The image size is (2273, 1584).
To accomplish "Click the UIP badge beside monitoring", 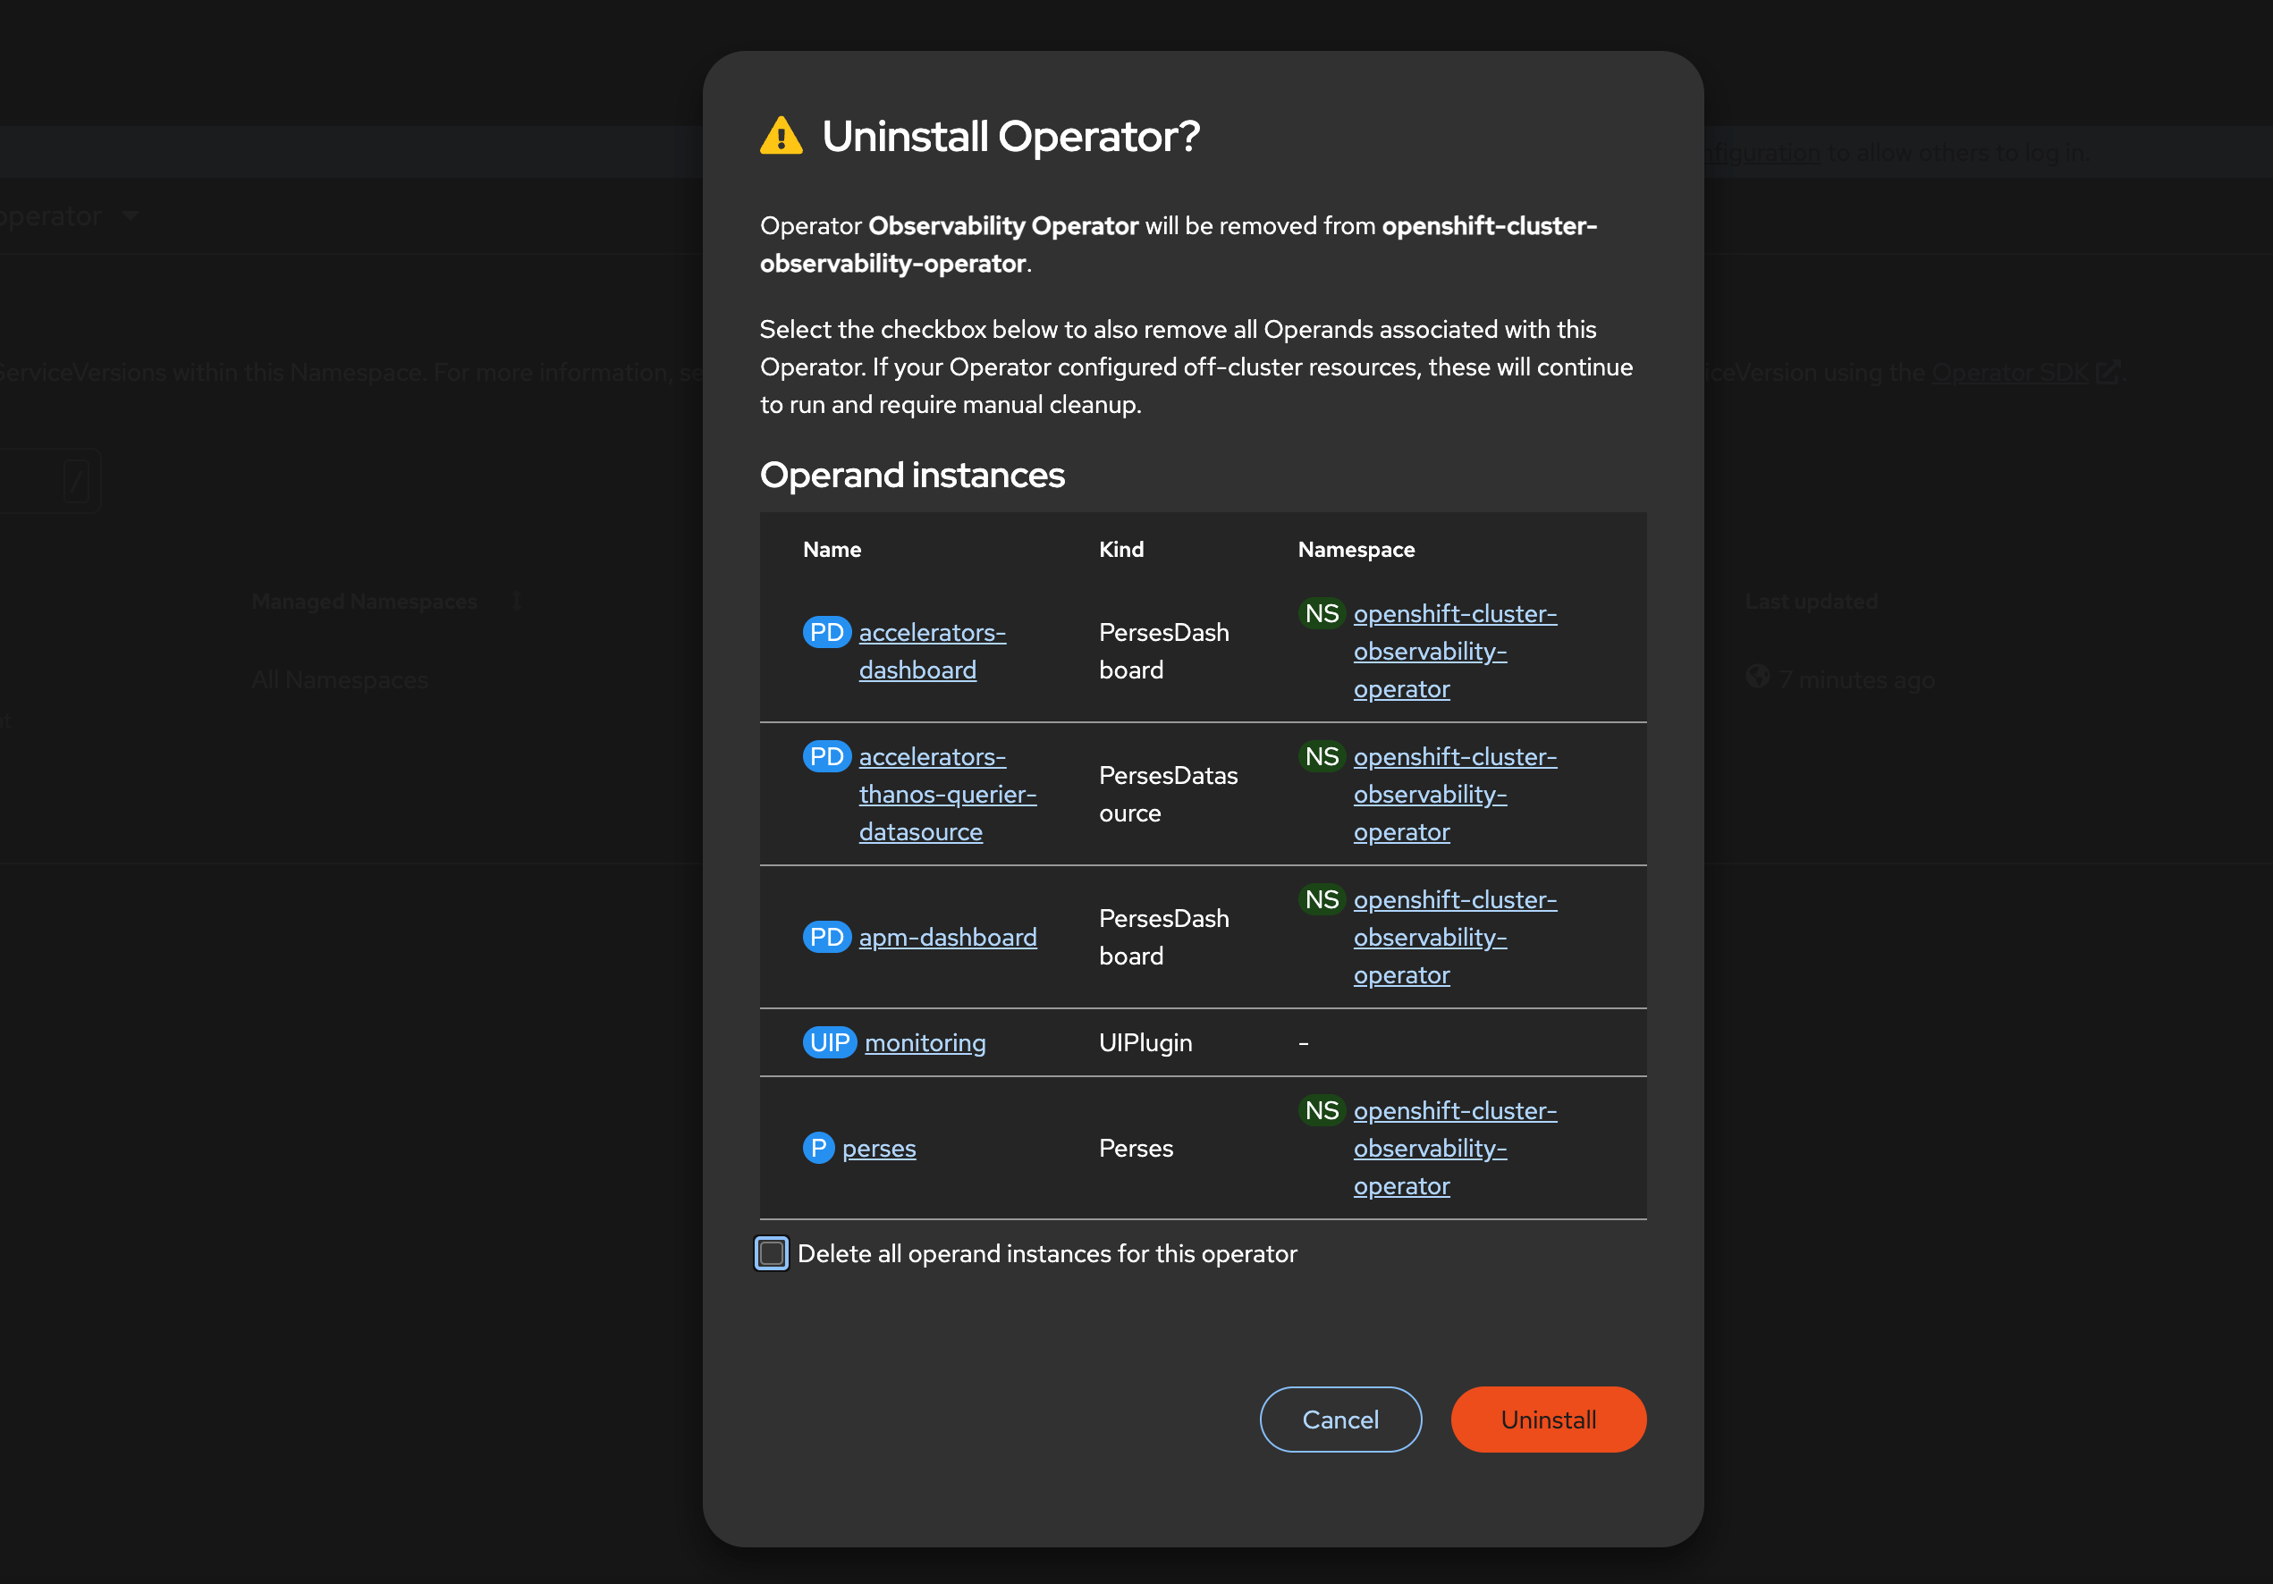I will [830, 1043].
